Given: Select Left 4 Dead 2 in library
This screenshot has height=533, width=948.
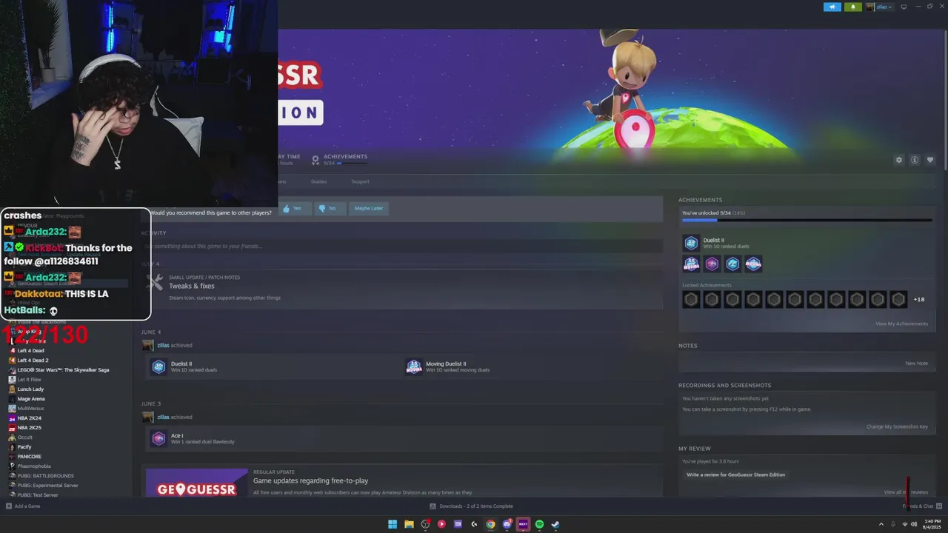Looking at the screenshot, I should pyautogui.click(x=33, y=361).
